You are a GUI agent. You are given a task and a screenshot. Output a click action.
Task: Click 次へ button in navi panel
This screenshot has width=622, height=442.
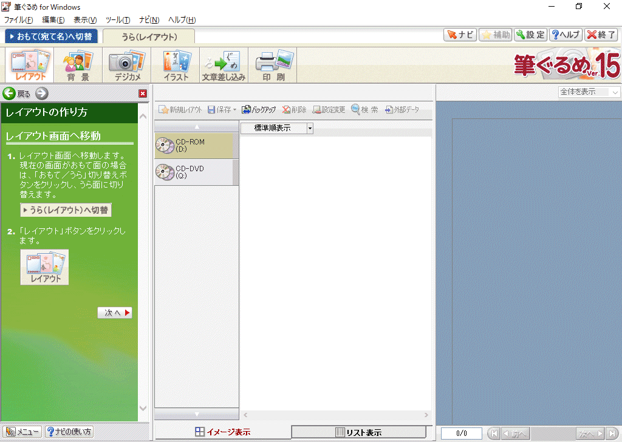[115, 313]
